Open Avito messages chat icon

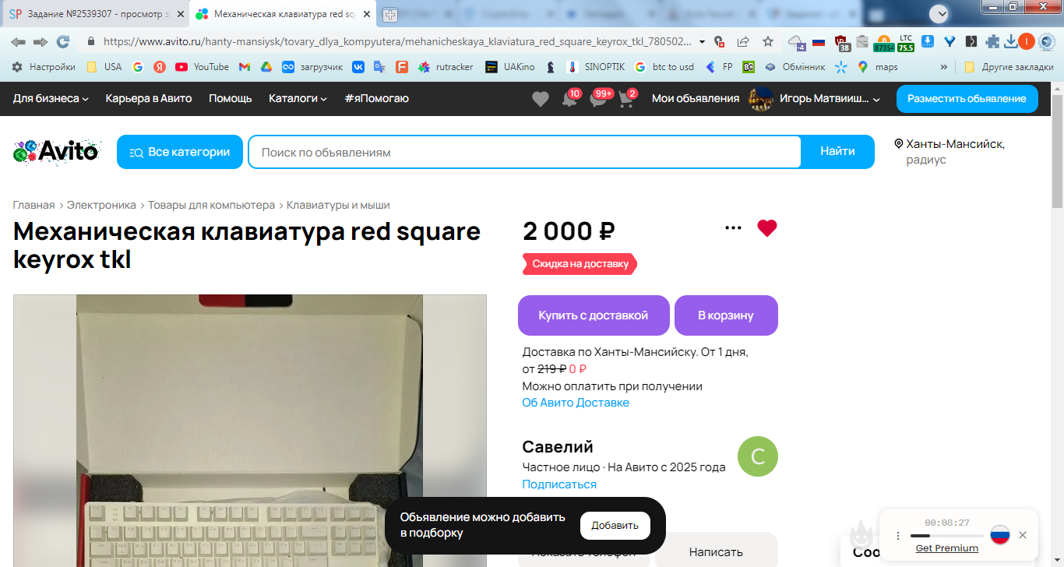598,99
